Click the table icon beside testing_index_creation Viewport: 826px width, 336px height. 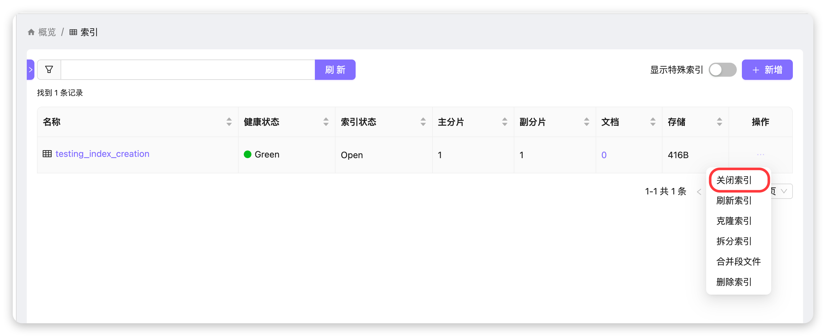coord(47,154)
